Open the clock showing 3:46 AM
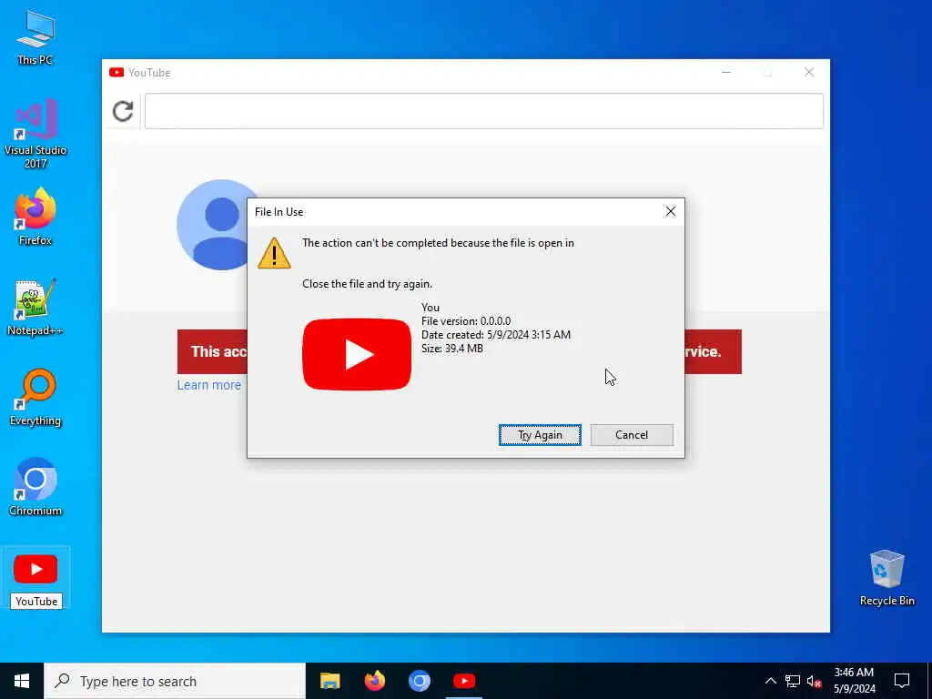Viewport: 932px width, 699px height. [x=854, y=681]
